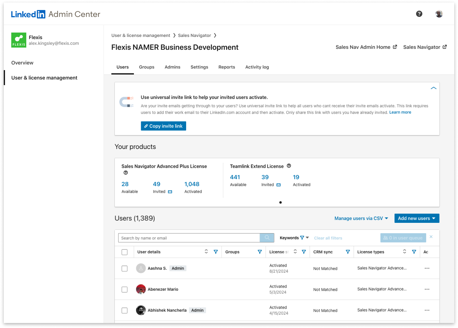
Task: Click the external link icon beside Sales Navigator
Action: [445, 47]
